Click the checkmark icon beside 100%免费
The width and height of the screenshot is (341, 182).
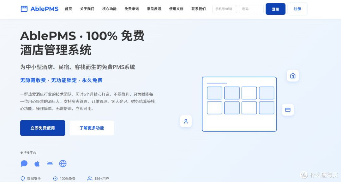(56, 179)
